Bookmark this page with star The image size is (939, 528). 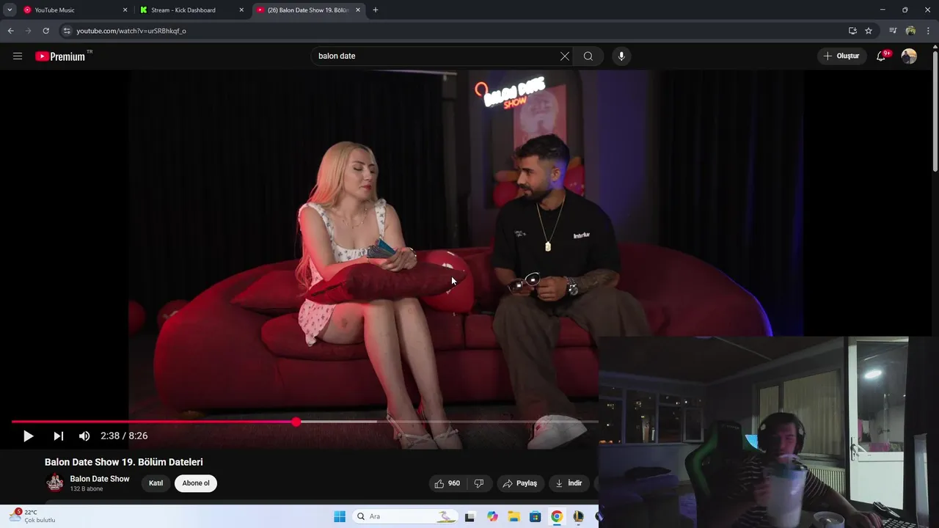coord(869,31)
